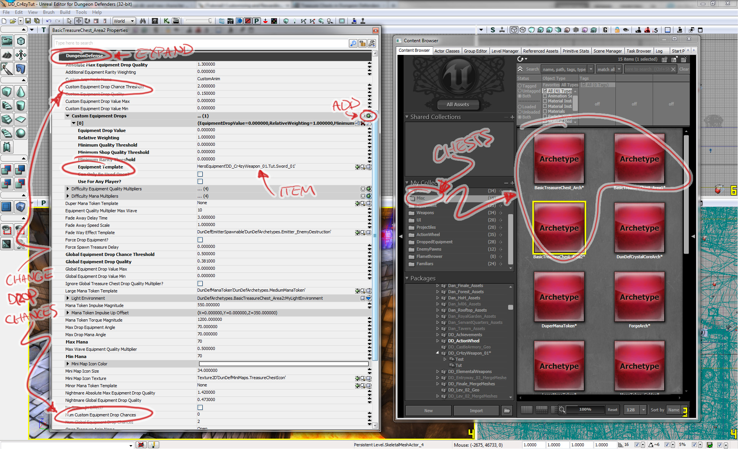
Task: Click Clear next to the search box
Action: (x=684, y=69)
